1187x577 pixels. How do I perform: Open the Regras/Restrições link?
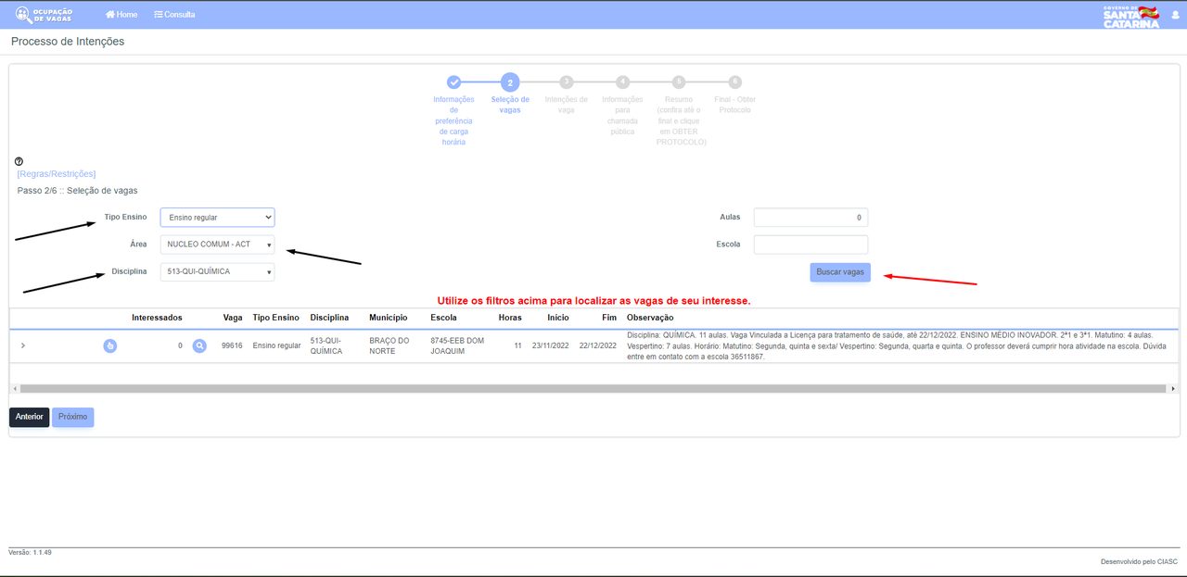tap(57, 174)
